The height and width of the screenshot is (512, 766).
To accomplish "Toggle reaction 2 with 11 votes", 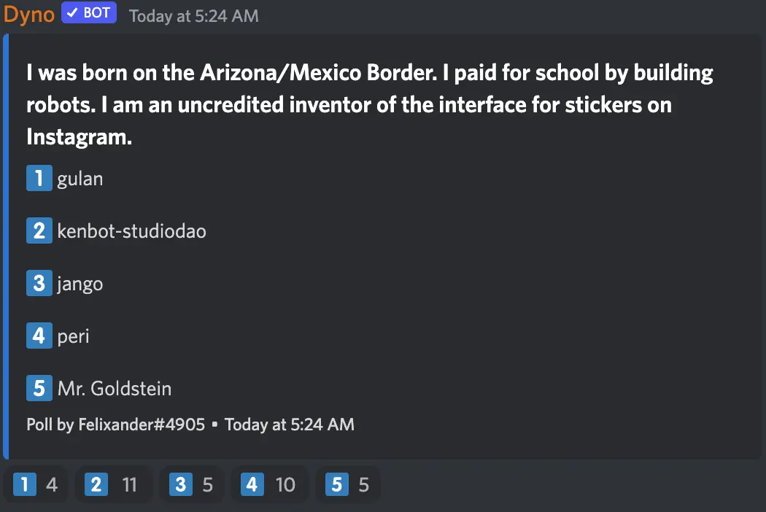I will [x=113, y=484].
